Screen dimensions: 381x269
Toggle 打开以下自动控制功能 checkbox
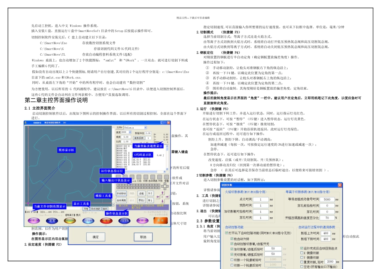(x=227, y=233)
